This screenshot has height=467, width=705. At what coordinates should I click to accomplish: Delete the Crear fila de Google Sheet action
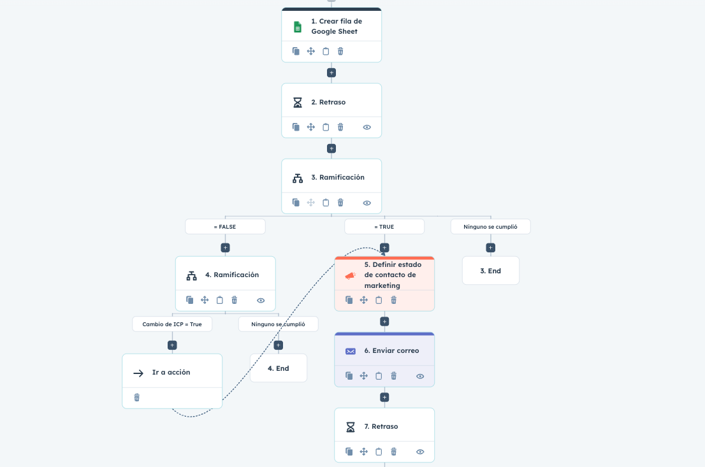click(x=340, y=51)
